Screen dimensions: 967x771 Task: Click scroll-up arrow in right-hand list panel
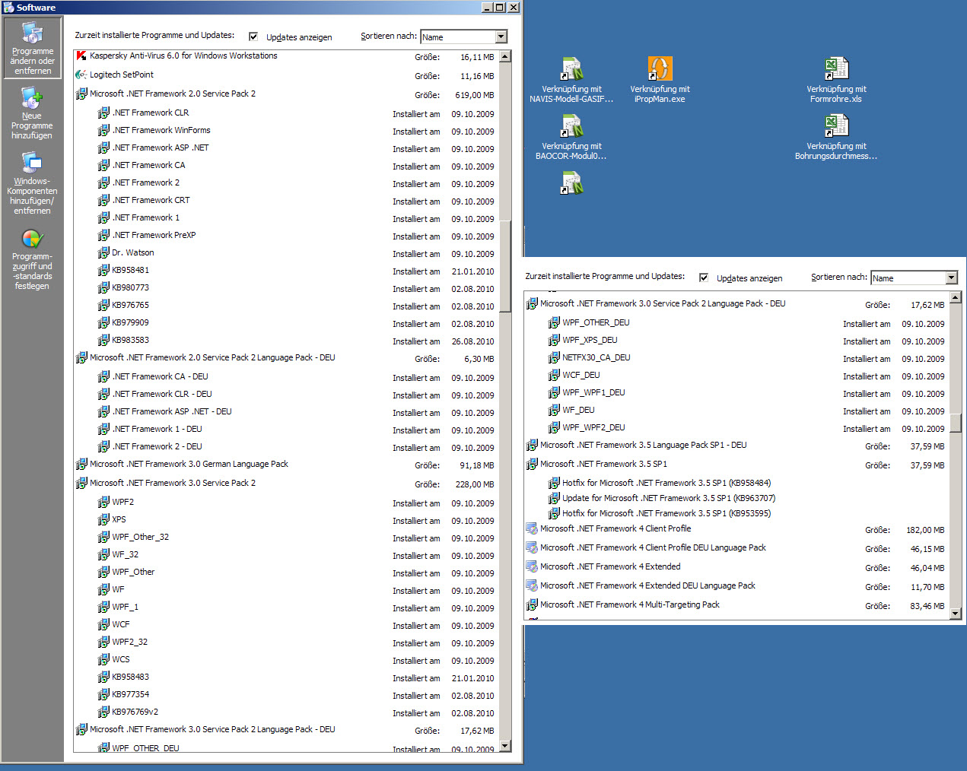tap(956, 297)
